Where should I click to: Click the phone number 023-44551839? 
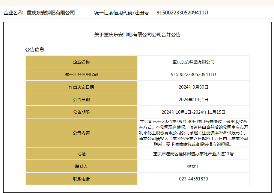(x=193, y=179)
